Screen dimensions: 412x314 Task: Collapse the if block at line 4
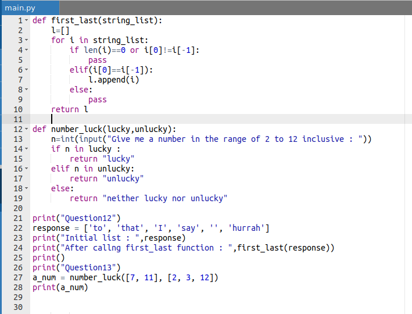27,50
